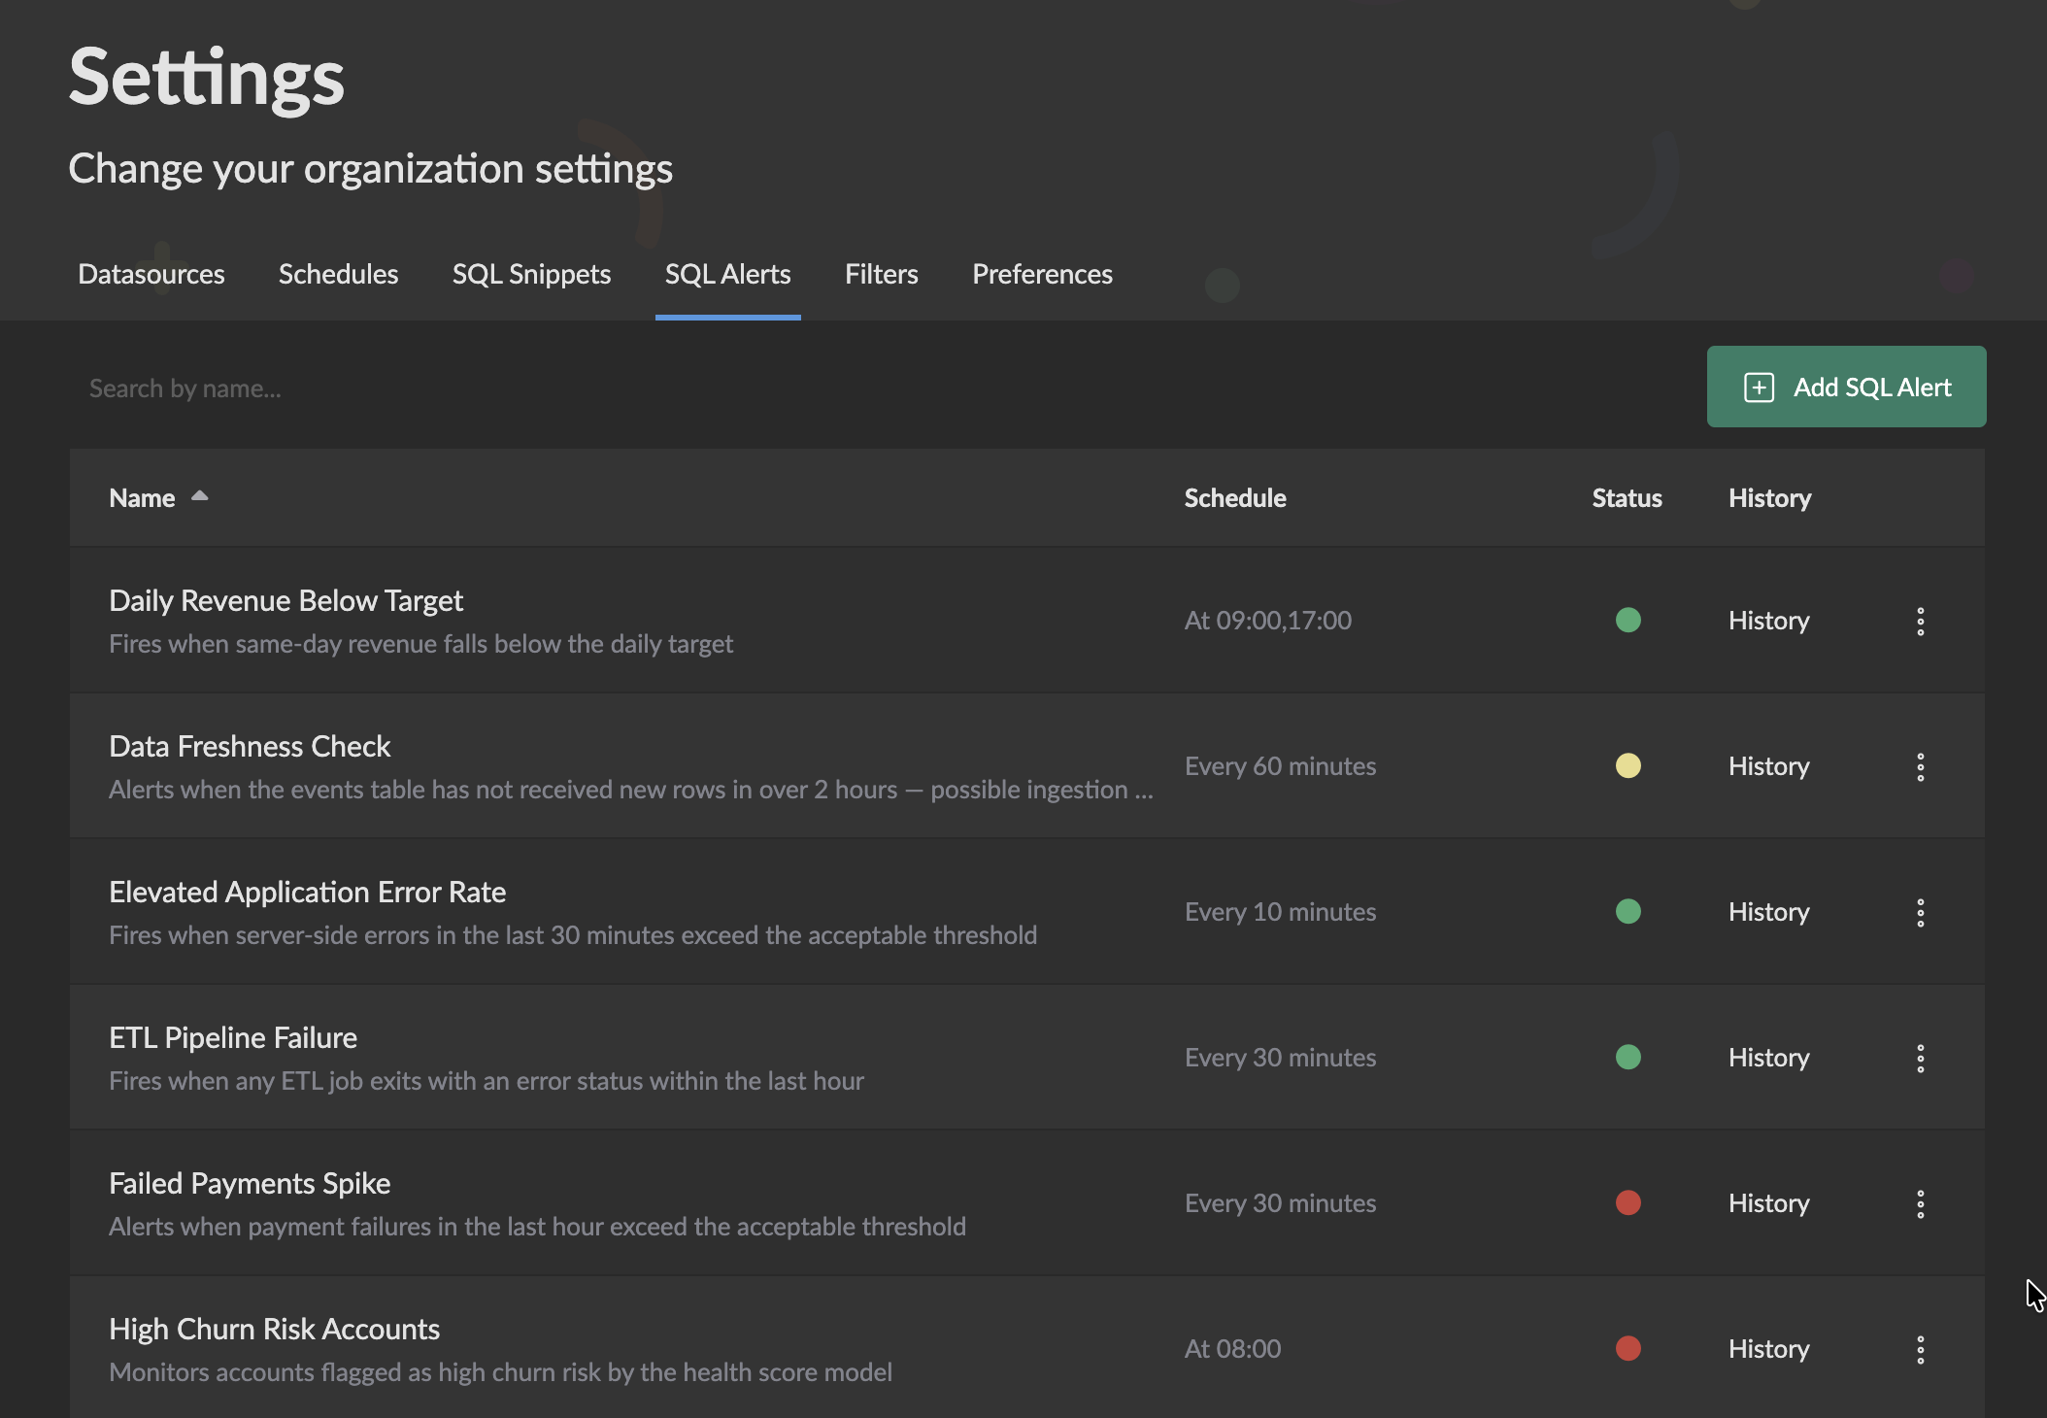Screen dimensions: 2047x1418
Task: Click red status dot for Failed Payments Spike
Action: (1628, 1203)
